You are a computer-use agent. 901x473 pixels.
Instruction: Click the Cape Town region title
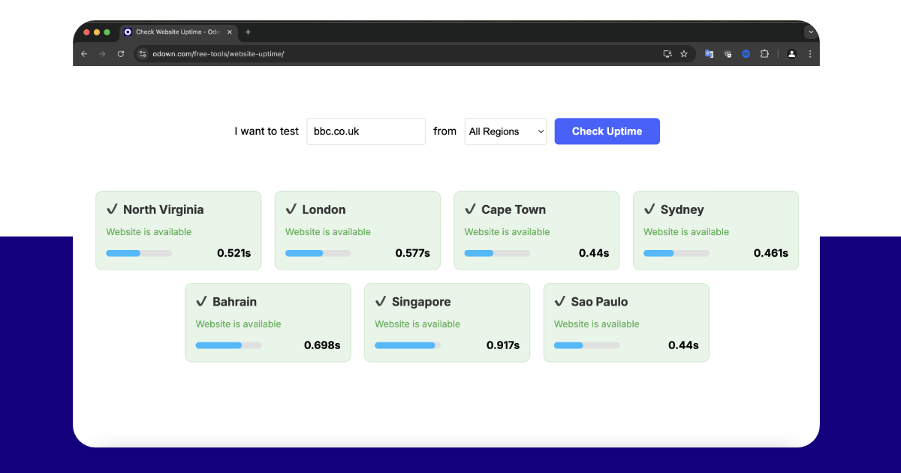click(x=514, y=209)
